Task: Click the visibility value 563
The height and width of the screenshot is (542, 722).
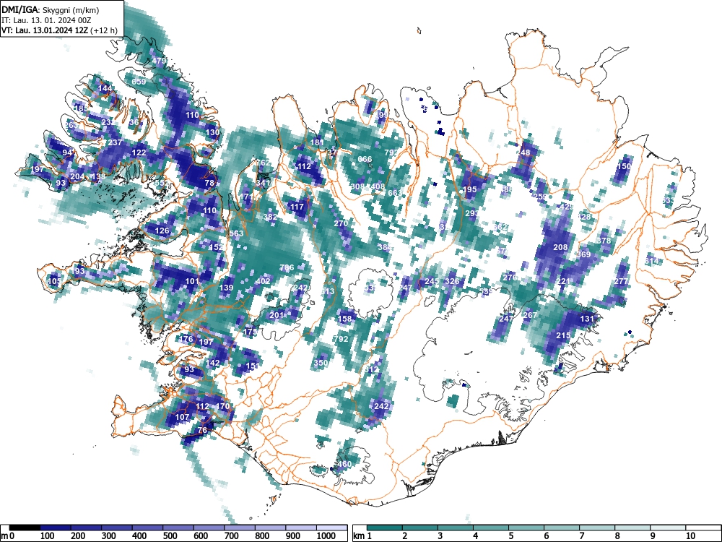Action: (x=236, y=233)
